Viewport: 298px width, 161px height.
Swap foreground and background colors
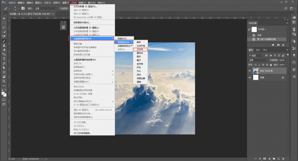[x=5, y=90]
